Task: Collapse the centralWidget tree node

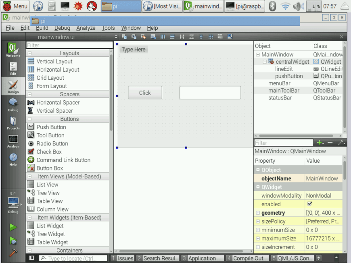Action: pos(265,62)
